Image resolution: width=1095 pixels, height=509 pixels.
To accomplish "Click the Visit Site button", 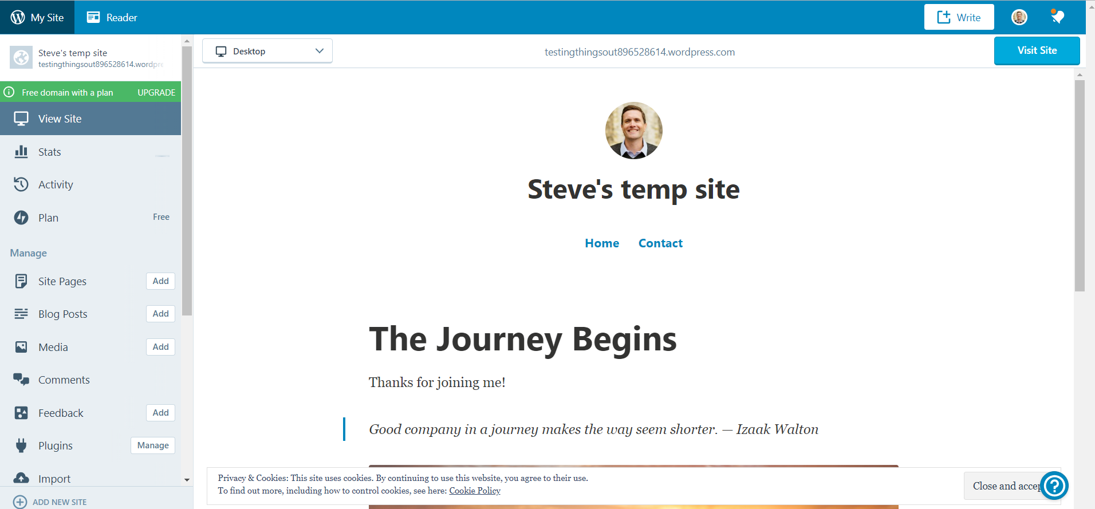I will point(1037,50).
